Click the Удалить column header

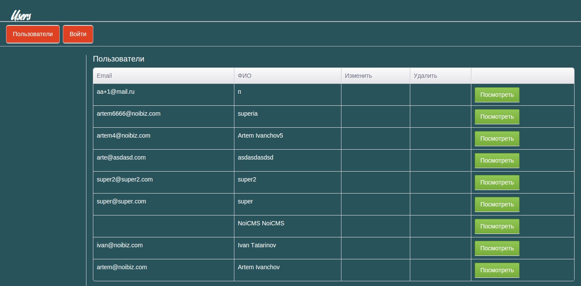coord(440,76)
